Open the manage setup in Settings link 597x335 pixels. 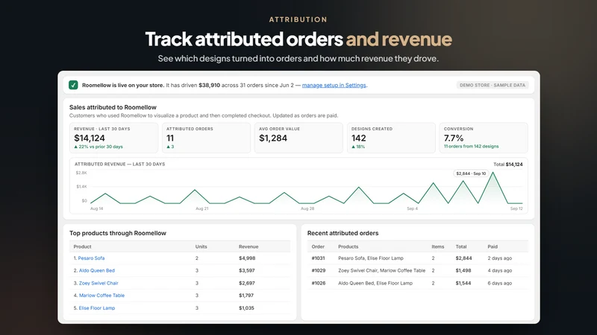click(334, 85)
